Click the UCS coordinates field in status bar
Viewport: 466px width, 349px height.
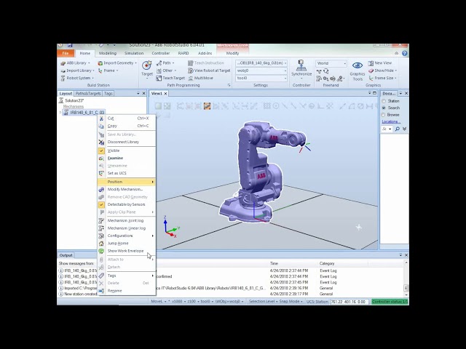pyautogui.click(x=349, y=302)
